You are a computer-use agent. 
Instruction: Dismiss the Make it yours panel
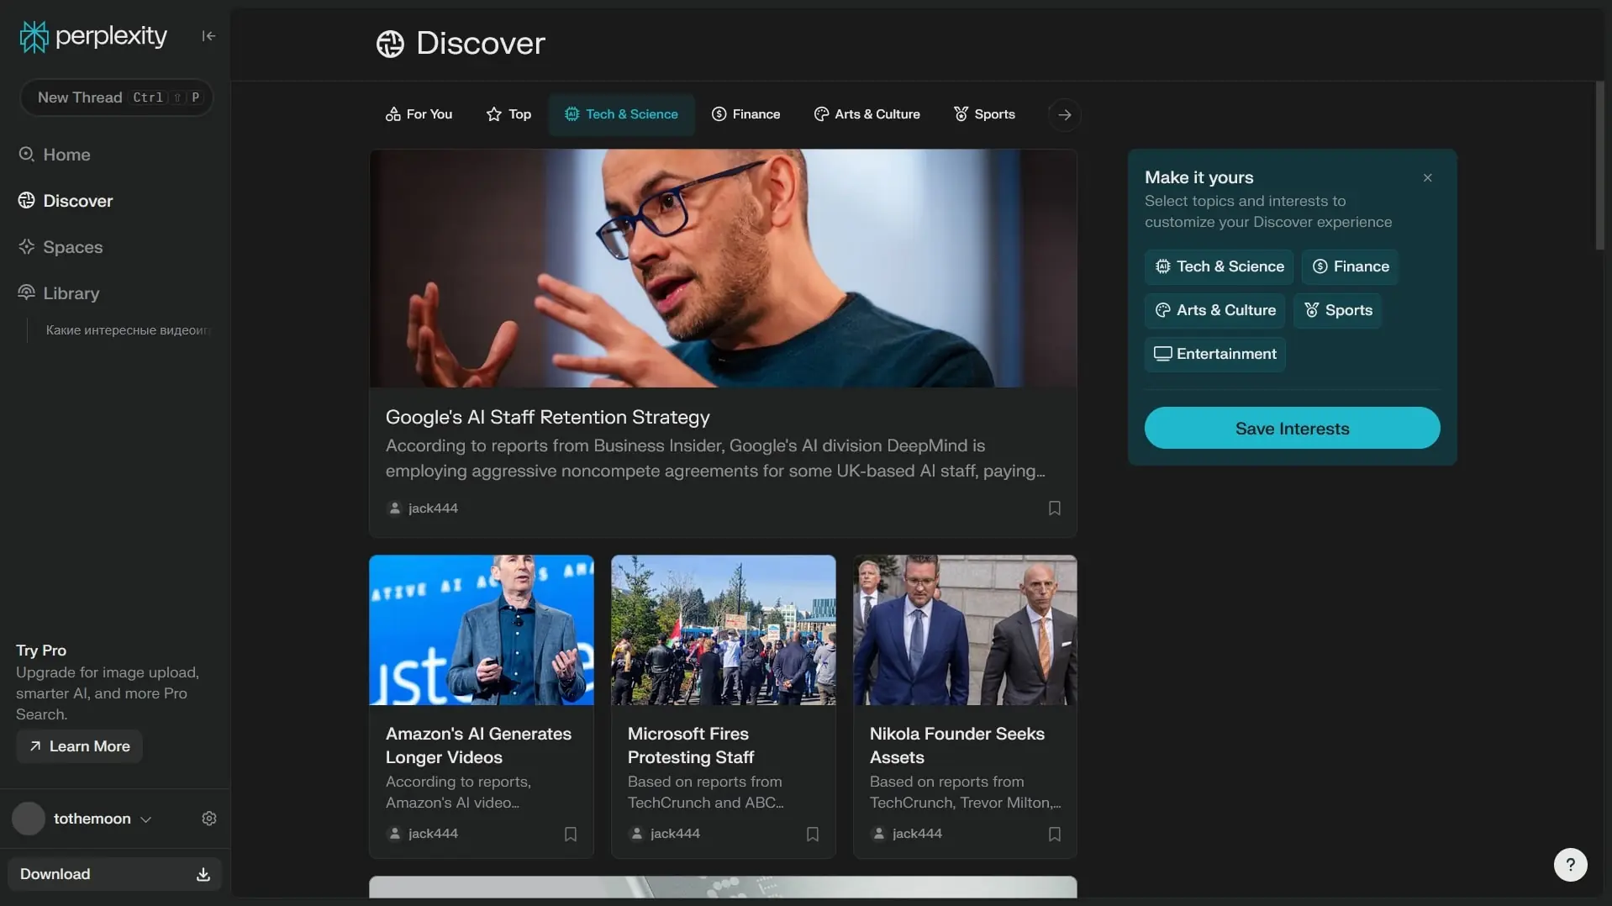click(x=1427, y=177)
